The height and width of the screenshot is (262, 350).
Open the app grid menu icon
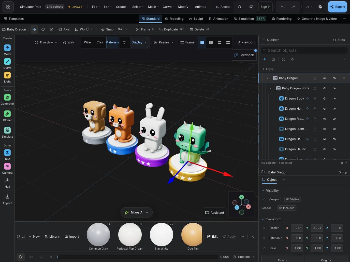click(8, 7)
